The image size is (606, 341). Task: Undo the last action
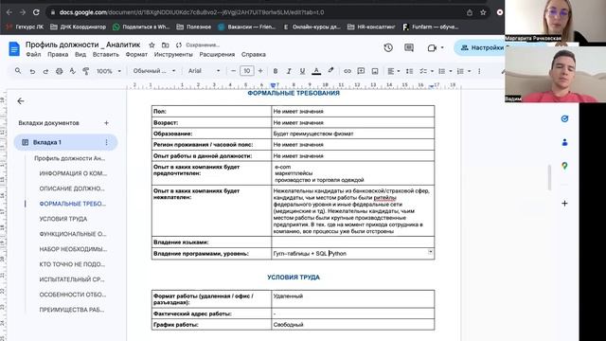32,71
